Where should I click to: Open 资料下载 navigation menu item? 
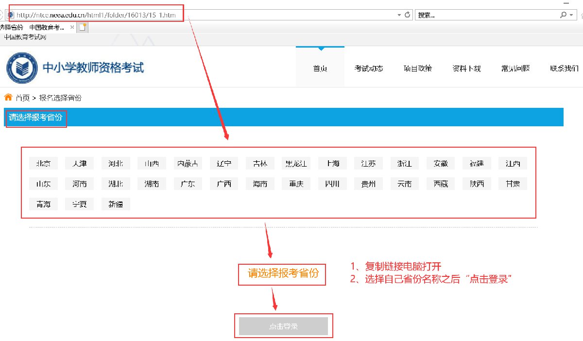coord(466,68)
